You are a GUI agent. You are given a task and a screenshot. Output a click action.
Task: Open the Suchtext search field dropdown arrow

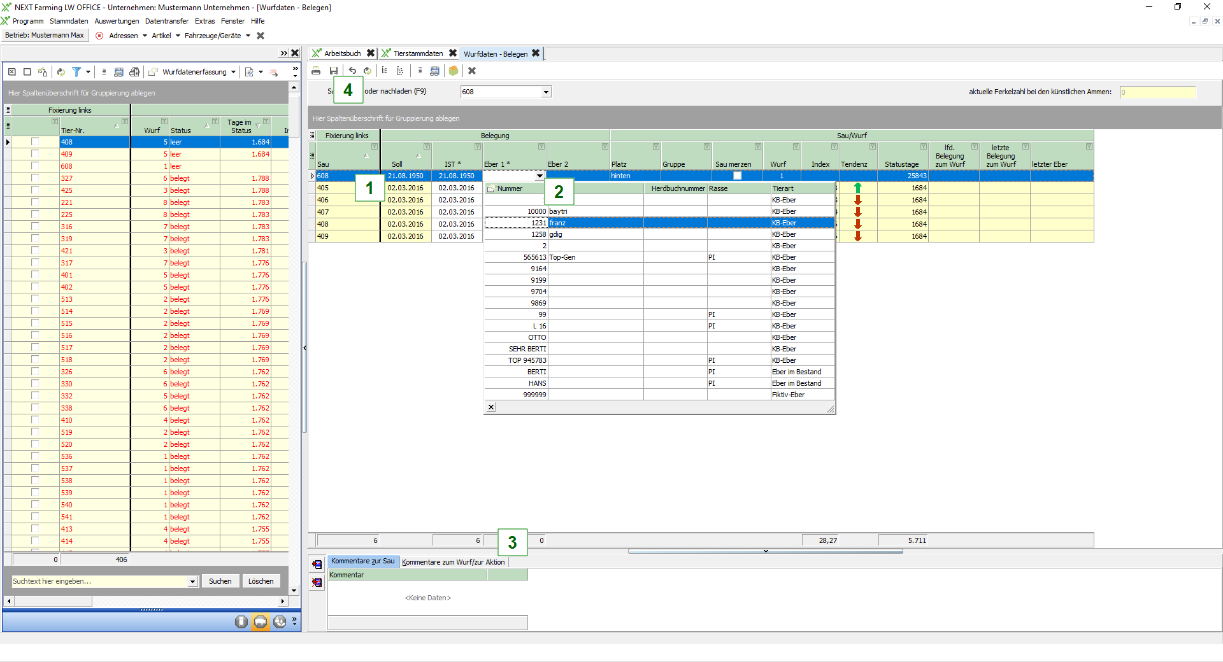click(192, 582)
